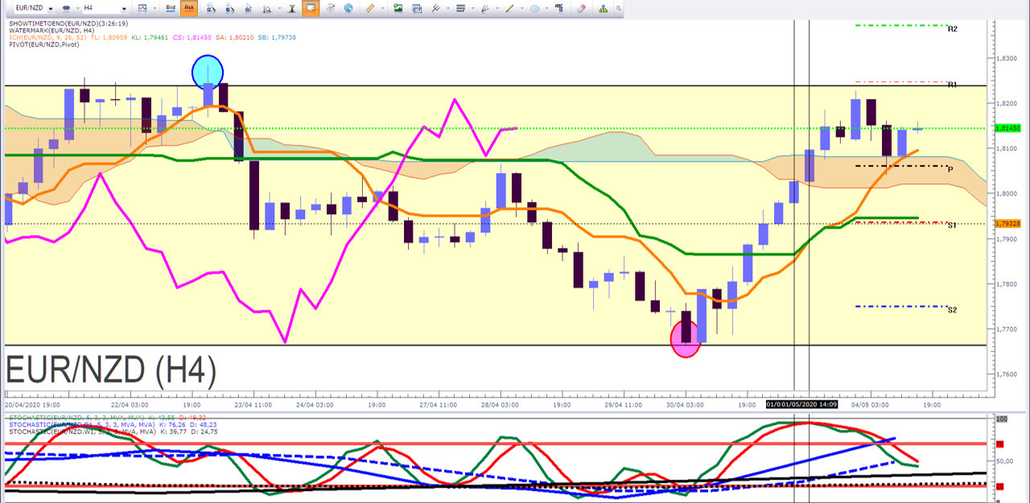Click the 1,7700 price axis label
1030x503 pixels.
(x=1008, y=329)
